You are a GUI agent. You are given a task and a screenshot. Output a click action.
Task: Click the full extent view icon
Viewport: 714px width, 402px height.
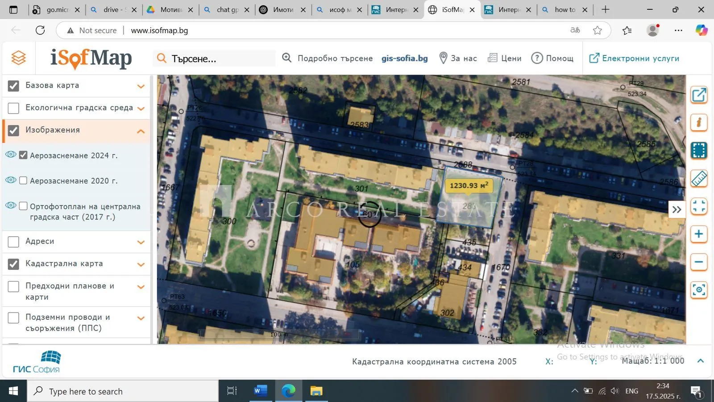click(699, 206)
